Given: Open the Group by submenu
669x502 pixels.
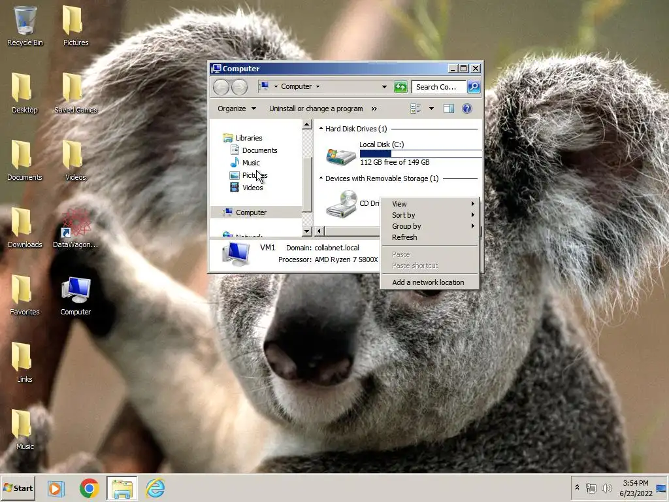Looking at the screenshot, I should [x=430, y=226].
